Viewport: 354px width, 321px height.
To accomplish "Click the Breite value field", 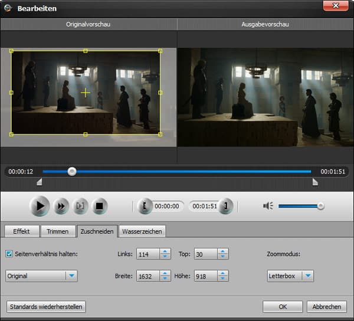I will point(148,276).
